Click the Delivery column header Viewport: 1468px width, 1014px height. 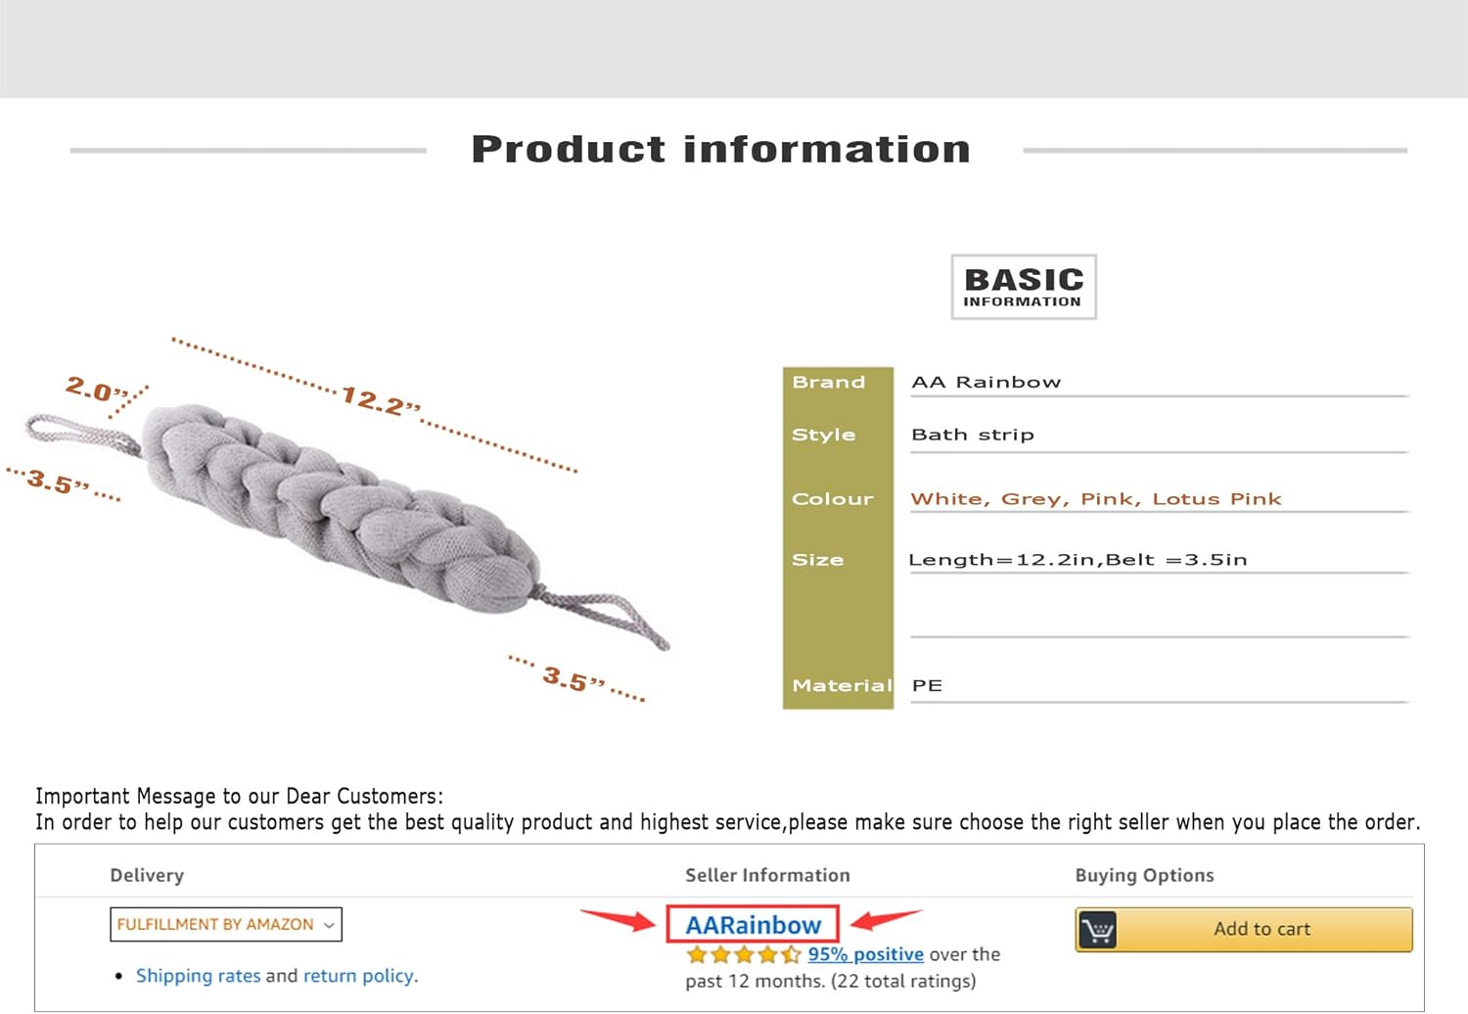(147, 875)
